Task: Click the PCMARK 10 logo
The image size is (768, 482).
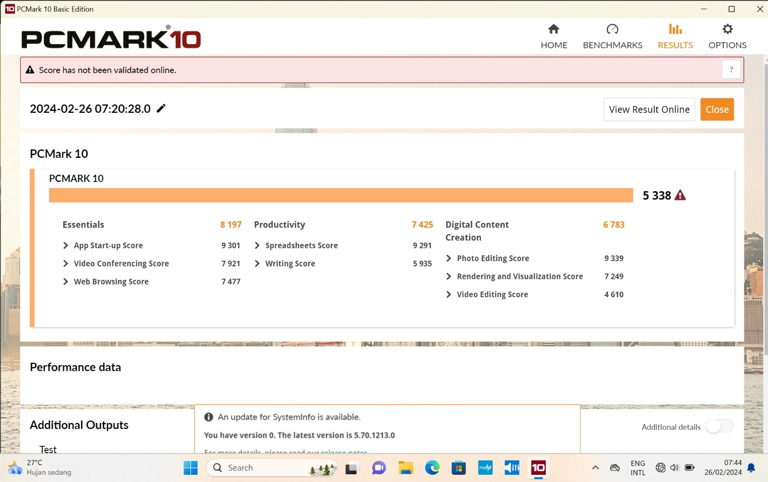Action: coord(111,37)
